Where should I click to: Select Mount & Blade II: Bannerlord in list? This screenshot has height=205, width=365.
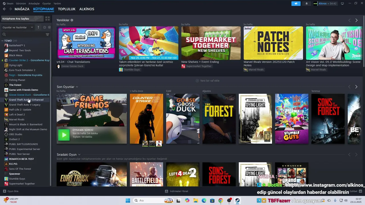pyautogui.click(x=25, y=124)
